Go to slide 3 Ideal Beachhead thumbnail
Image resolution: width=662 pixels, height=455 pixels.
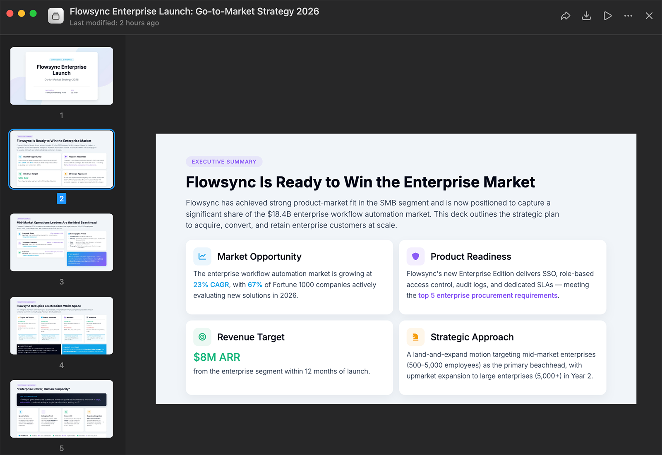[x=62, y=242]
